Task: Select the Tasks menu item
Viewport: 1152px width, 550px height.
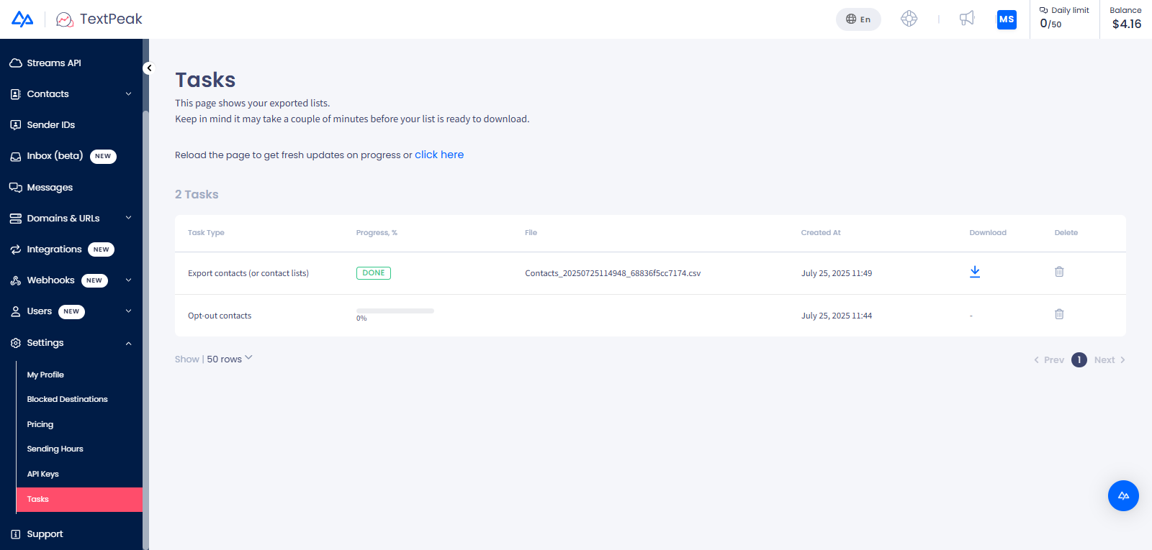Action: point(79,500)
